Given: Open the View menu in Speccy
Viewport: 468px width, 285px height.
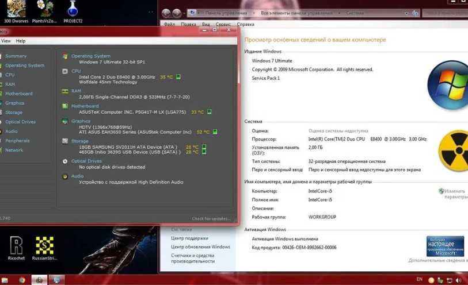Looking at the screenshot, I should tap(6, 41).
